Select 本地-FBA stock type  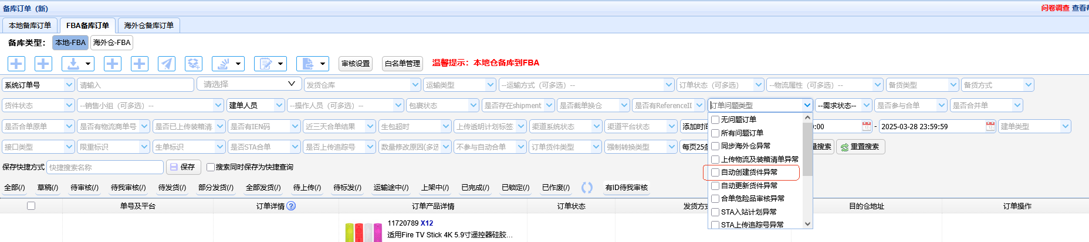point(70,43)
